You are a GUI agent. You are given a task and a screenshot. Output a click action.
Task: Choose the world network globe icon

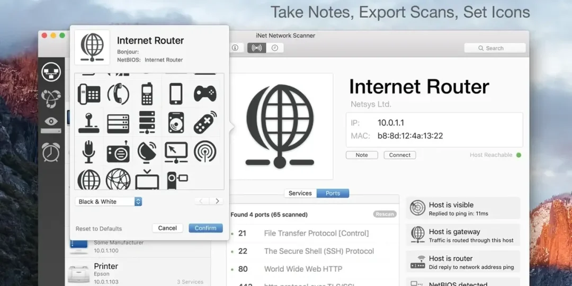click(118, 179)
